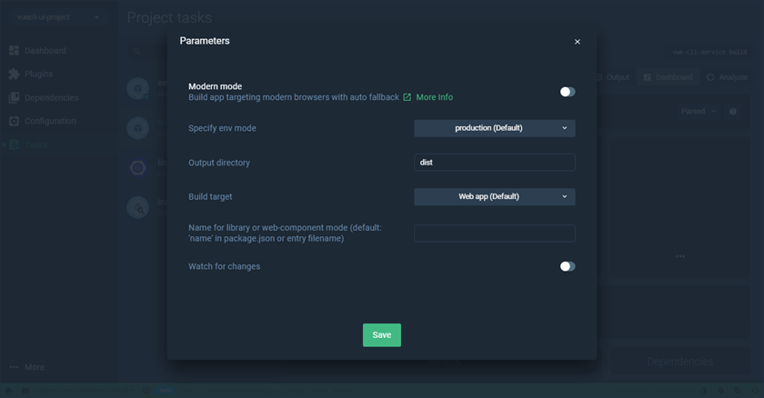Click the logs icon in the status bar
Viewport: 764px width, 398px height.
point(146,390)
